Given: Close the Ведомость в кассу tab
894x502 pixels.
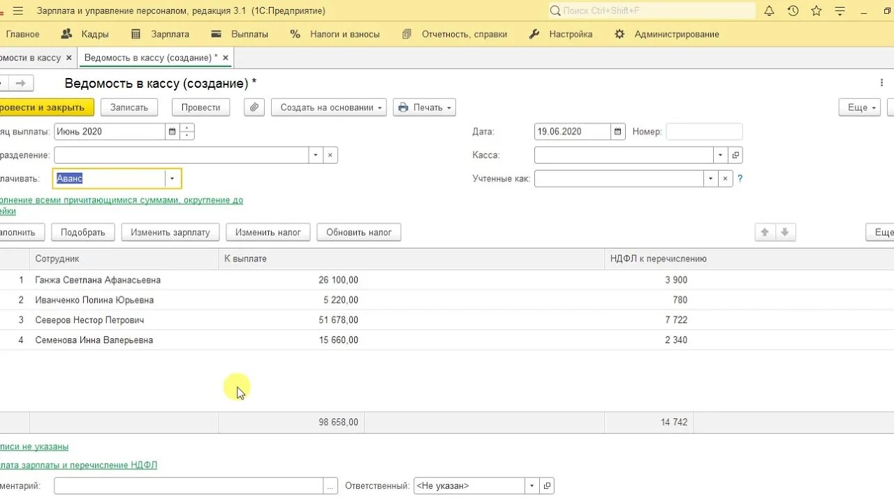Looking at the screenshot, I should point(226,58).
